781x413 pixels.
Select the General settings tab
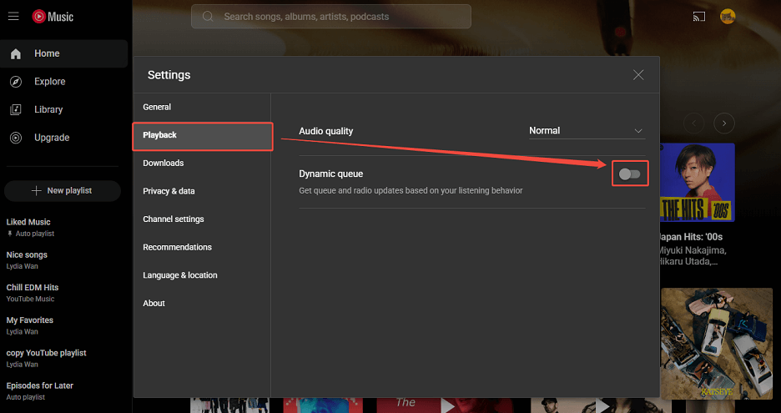tap(202, 107)
